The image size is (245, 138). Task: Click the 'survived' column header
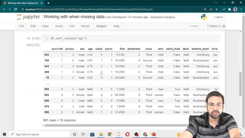[x=57, y=49]
